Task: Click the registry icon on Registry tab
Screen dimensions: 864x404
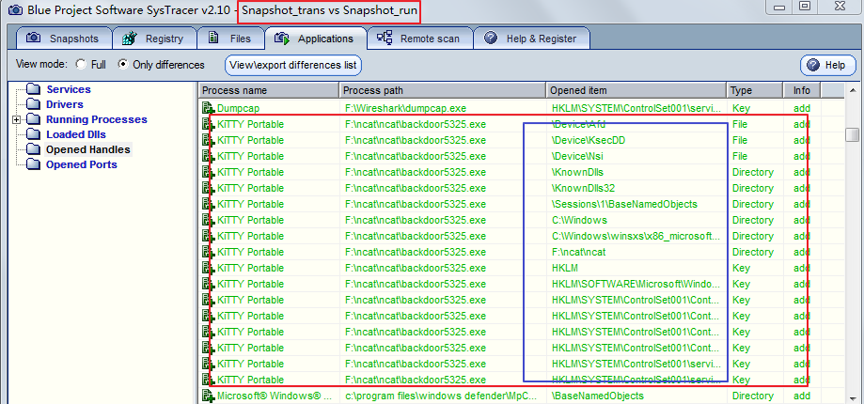Action: (130, 38)
